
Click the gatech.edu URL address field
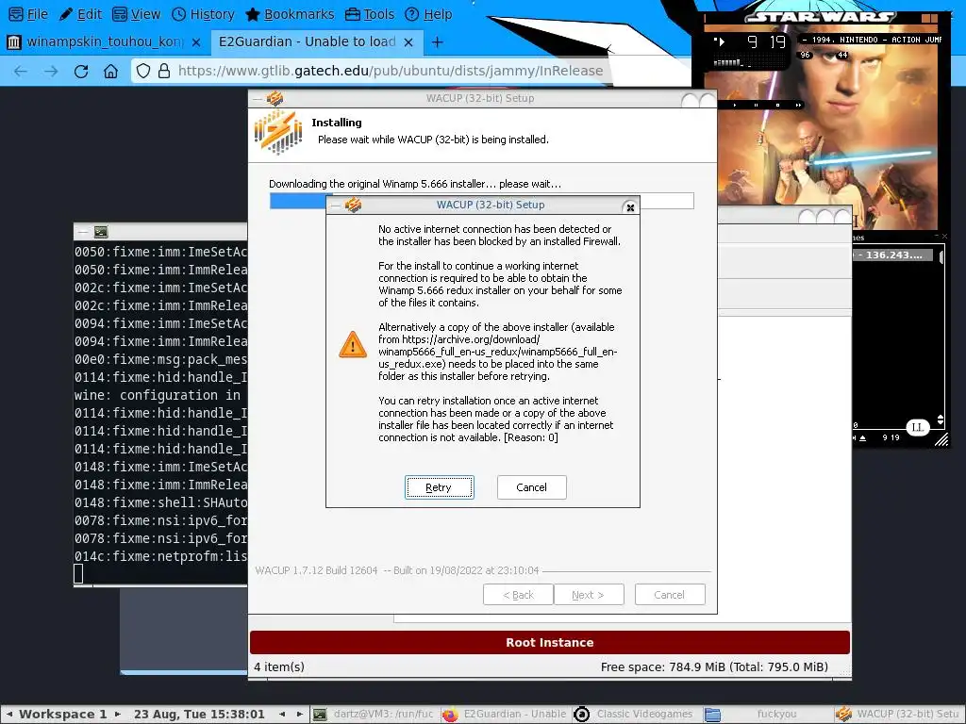391,71
